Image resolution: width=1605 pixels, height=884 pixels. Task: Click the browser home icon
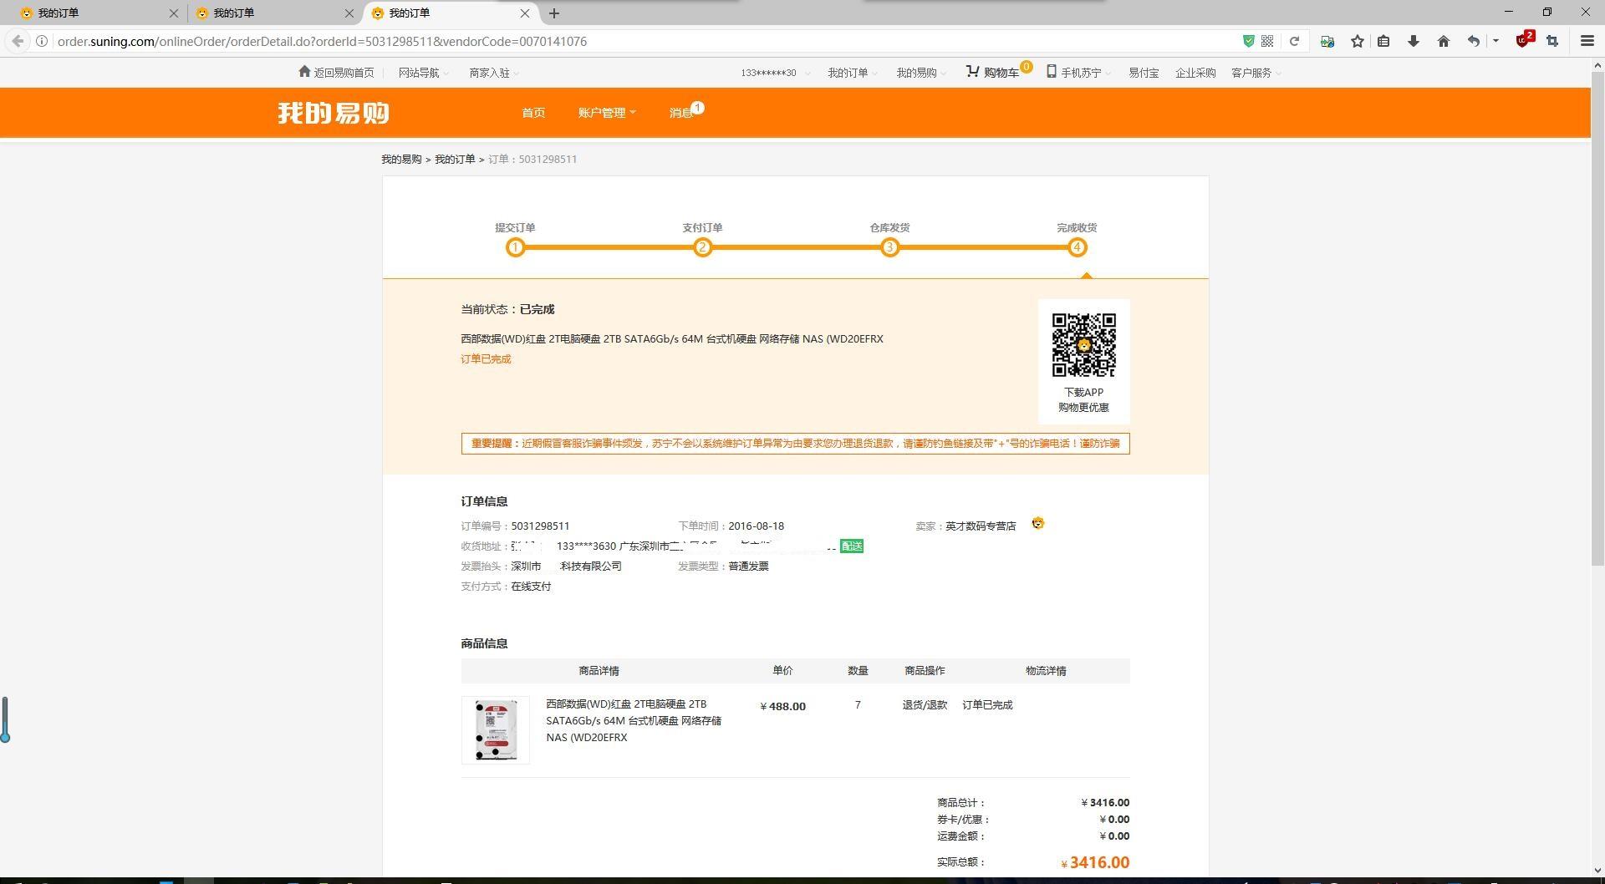(1444, 41)
